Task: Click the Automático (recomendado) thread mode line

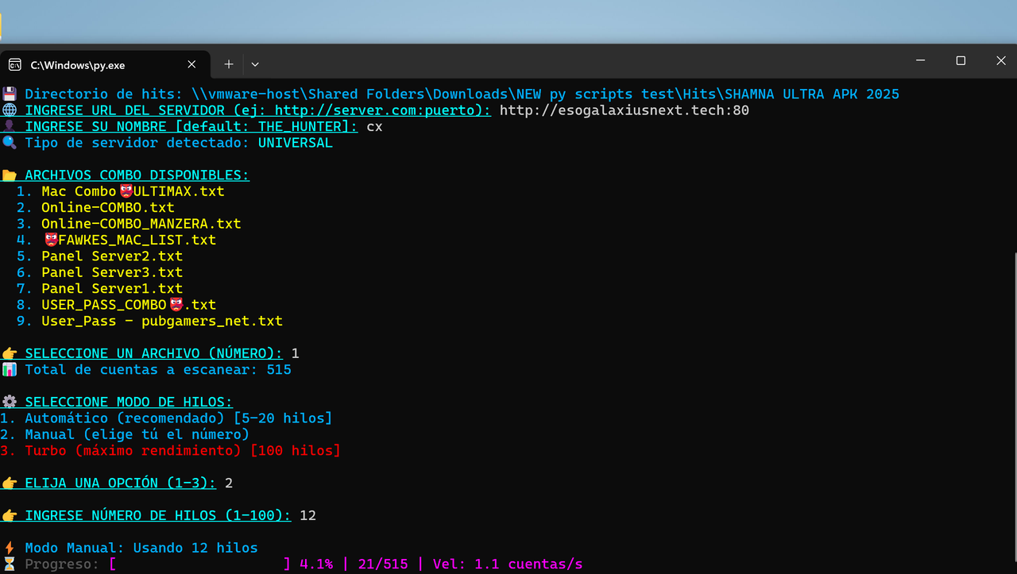Action: coord(166,418)
